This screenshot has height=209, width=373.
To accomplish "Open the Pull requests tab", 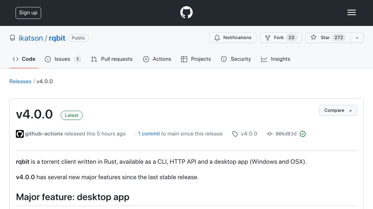I will (x=112, y=59).
